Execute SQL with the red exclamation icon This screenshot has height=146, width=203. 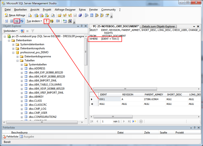[46, 21]
